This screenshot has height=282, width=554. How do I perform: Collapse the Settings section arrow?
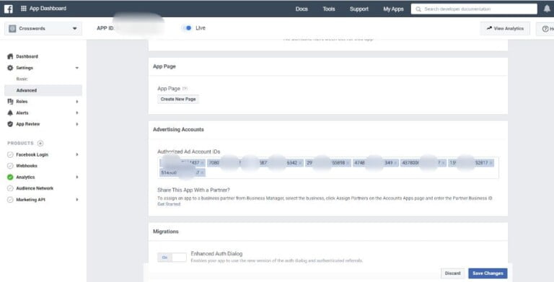coord(76,68)
